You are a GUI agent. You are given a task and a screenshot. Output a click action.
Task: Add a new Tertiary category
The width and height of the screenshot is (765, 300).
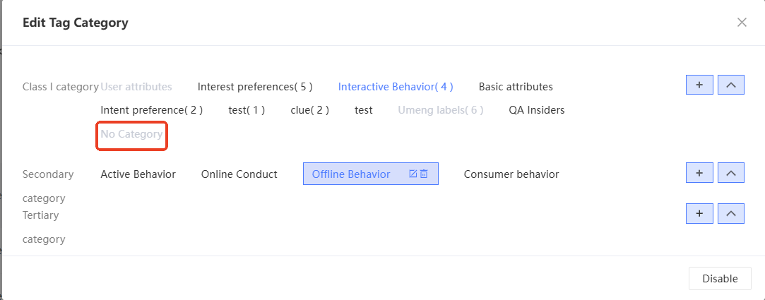[x=699, y=214]
